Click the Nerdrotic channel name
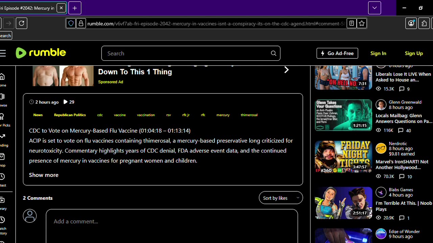This screenshot has width=433, height=243. click(x=398, y=143)
